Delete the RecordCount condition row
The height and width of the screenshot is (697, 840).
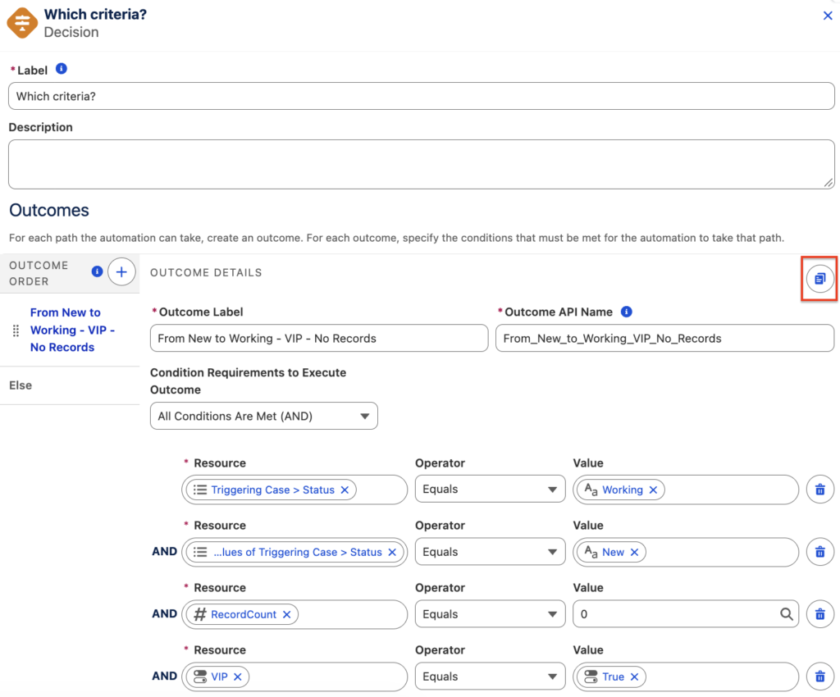pyautogui.click(x=819, y=614)
